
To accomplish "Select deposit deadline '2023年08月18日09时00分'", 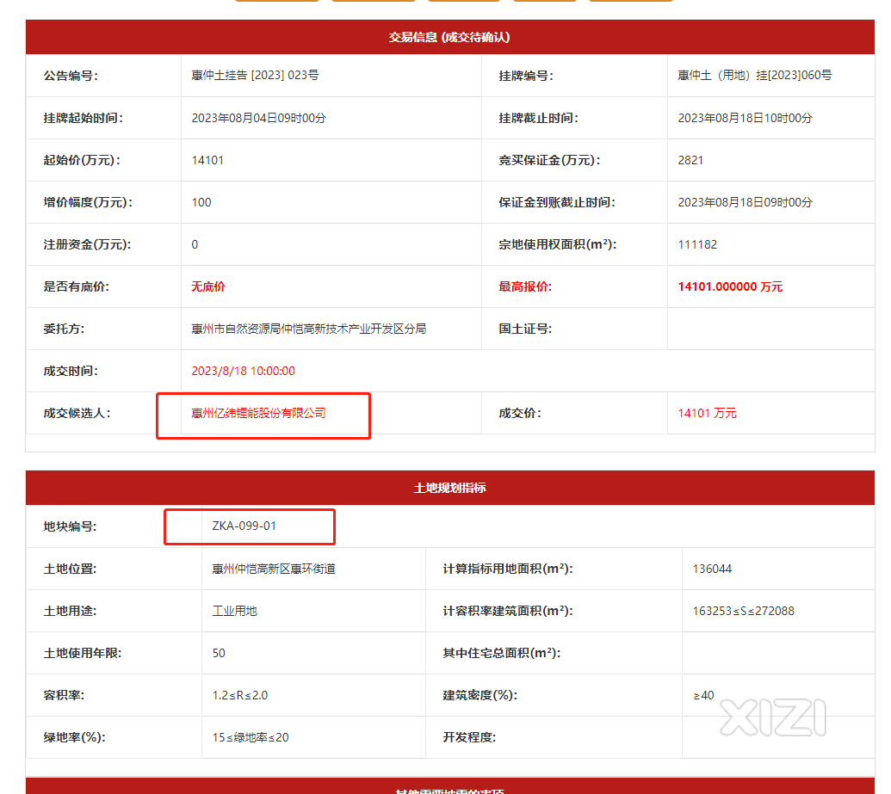I will coord(746,202).
